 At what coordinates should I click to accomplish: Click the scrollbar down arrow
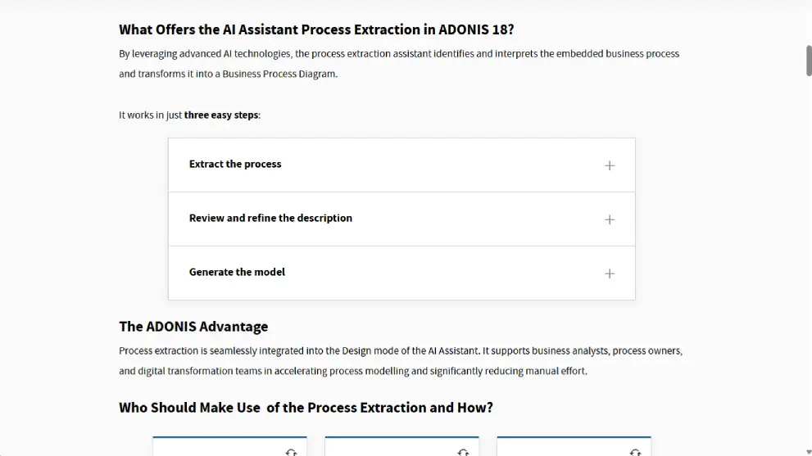pyautogui.click(x=808, y=451)
